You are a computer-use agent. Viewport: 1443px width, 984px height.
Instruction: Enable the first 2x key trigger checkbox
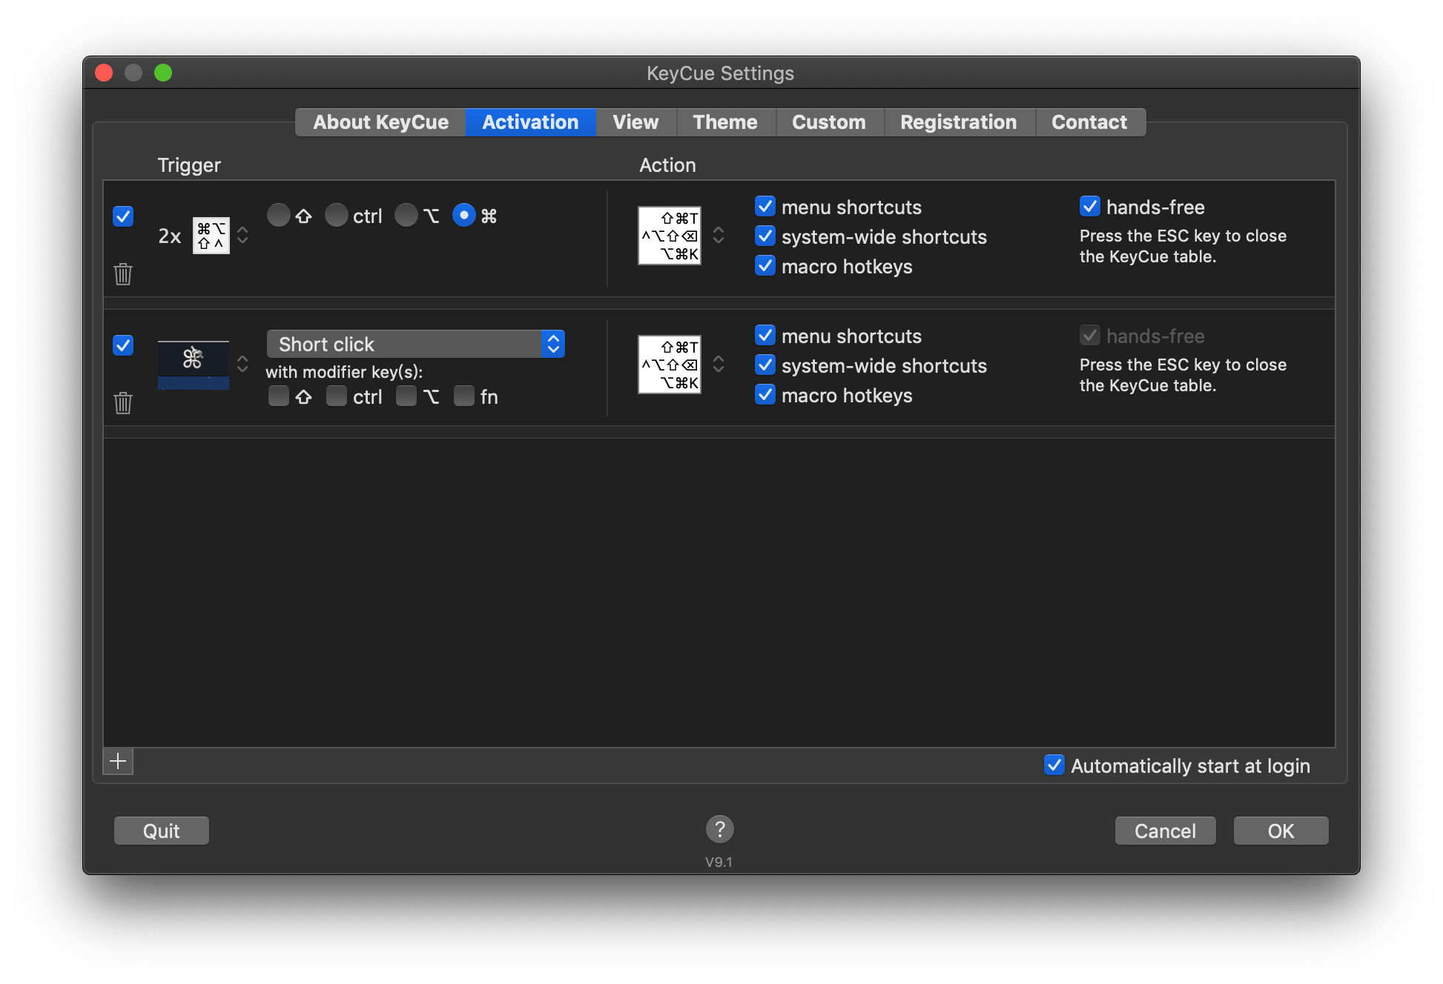123,216
